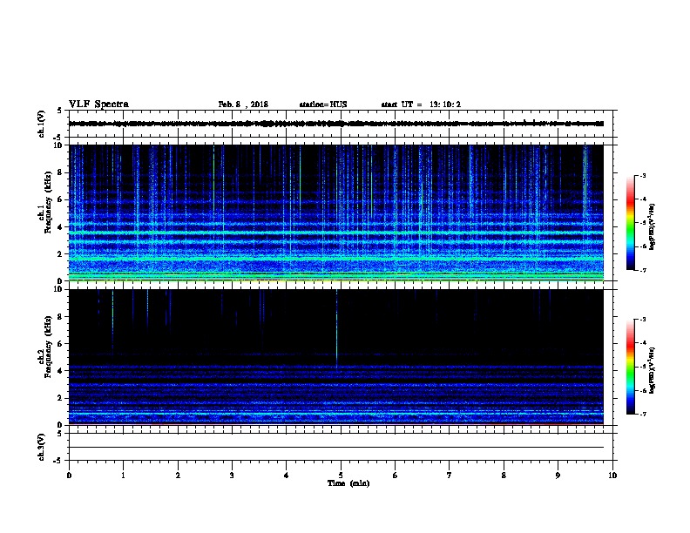Click the "-5" lower tick of ch.3(V) axis
Screen dimensions: 690x533
[58, 461]
